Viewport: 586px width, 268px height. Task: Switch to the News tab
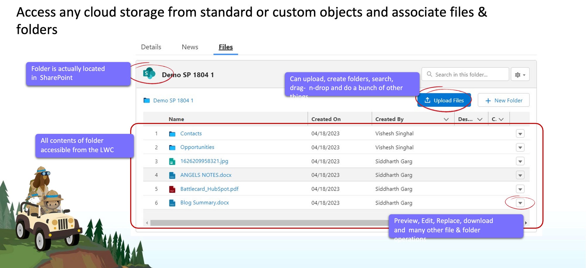[190, 47]
